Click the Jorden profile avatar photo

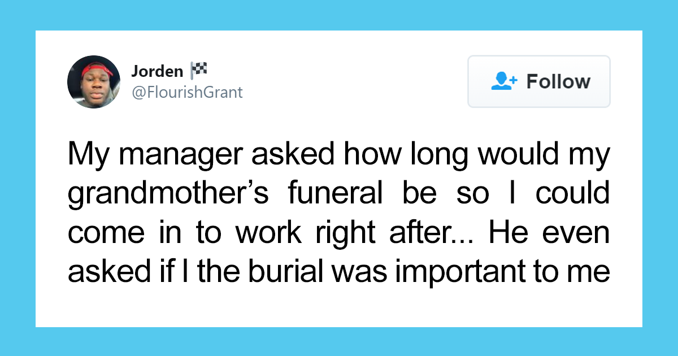(x=94, y=82)
